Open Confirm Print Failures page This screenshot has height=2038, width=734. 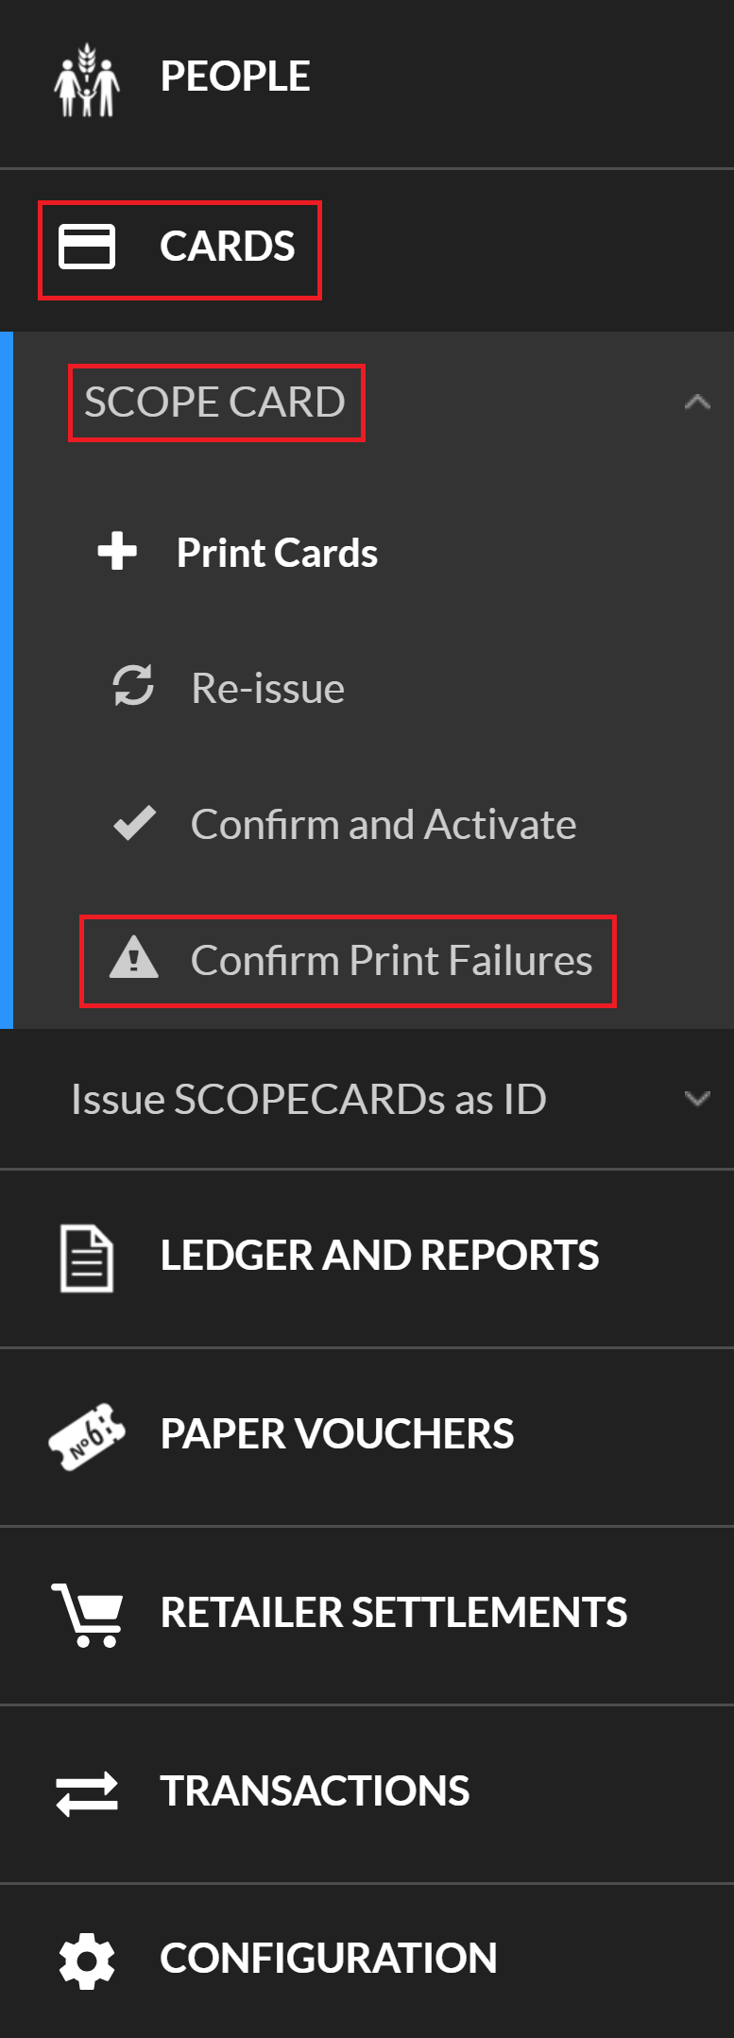tap(391, 960)
